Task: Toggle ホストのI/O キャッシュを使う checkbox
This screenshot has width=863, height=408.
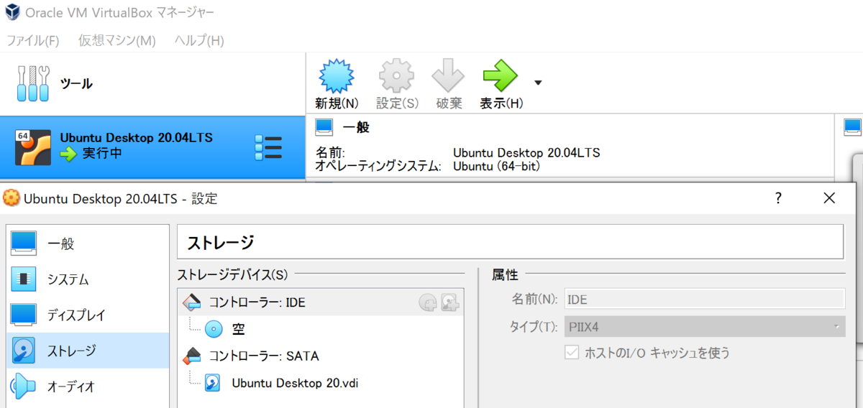Action: point(572,353)
